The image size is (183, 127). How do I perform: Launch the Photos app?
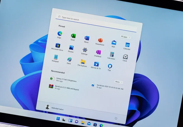[71, 49]
